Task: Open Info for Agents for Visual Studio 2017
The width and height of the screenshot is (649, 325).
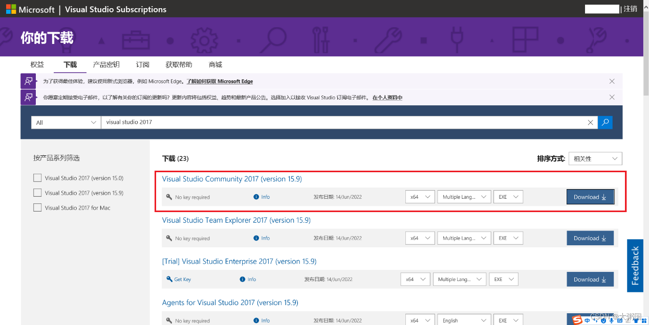Action: coord(262,320)
